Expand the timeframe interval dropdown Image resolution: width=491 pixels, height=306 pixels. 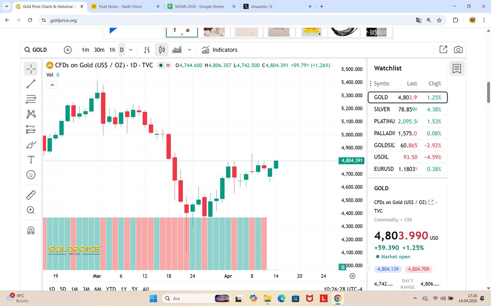(131, 50)
